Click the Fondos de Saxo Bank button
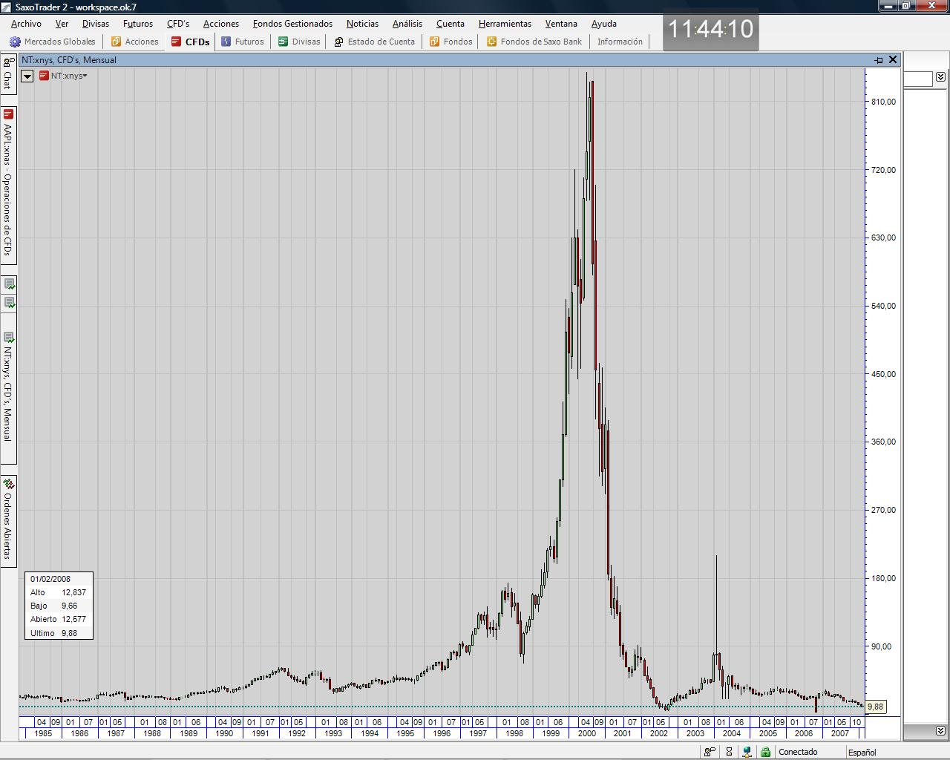 [534, 42]
